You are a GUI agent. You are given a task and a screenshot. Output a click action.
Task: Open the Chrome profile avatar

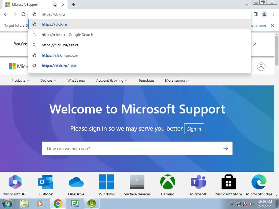point(264,14)
